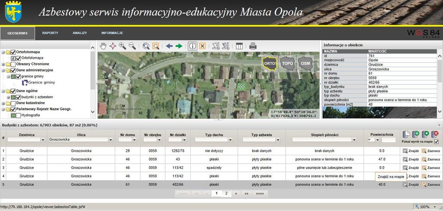Select the measure distance ruler tool
Image resolution: width=443 pixels, height=211 pixels.
(216, 46)
